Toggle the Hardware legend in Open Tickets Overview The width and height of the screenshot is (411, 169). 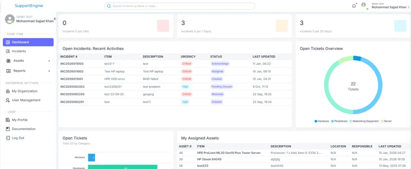[322, 121]
